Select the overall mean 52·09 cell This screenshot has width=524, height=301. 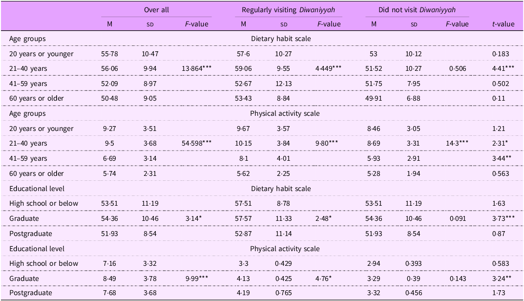109,84
